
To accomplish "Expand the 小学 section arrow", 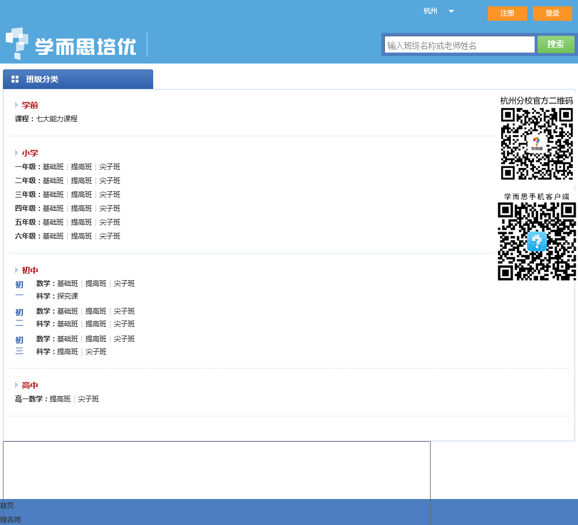I will 16,153.
